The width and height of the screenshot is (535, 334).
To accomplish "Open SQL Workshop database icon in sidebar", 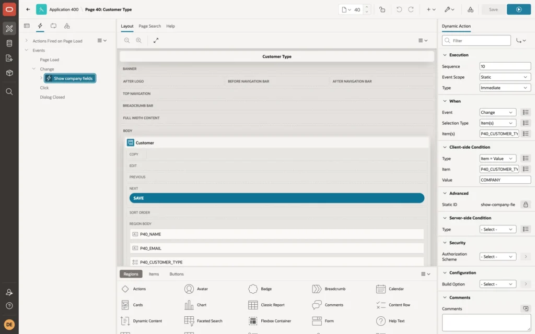I will [x=9, y=43].
